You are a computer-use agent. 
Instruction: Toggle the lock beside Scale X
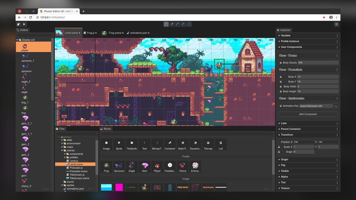coord(279,147)
